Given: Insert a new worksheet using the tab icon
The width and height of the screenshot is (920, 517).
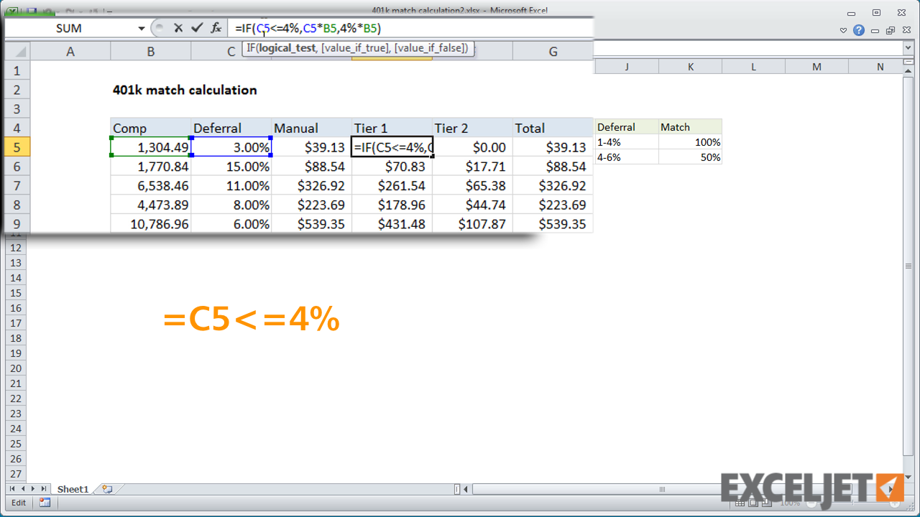Looking at the screenshot, I should click(106, 489).
